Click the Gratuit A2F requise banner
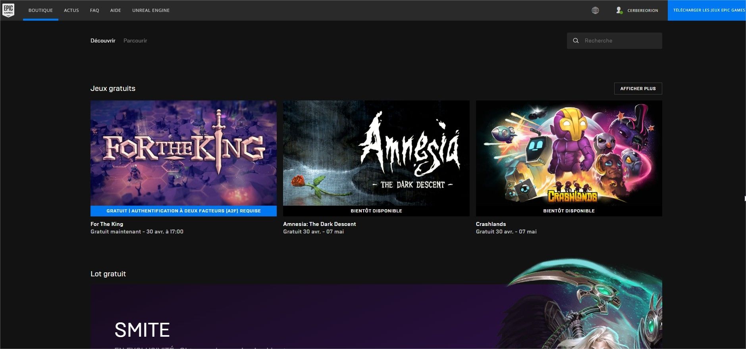Screen dimensions: 746x349 coord(183,211)
